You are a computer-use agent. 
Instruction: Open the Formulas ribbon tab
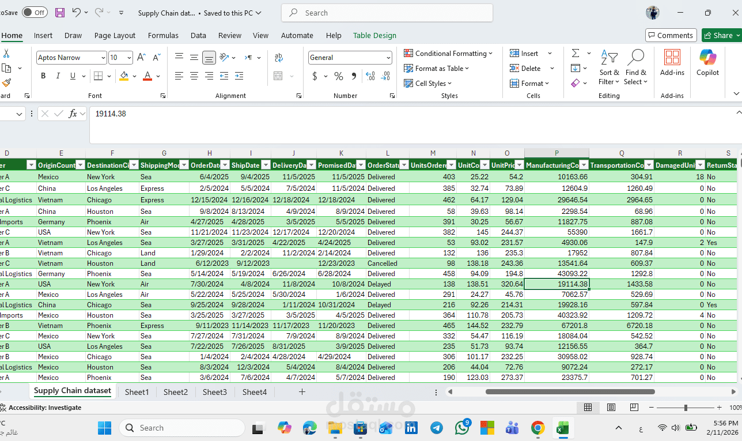(163, 35)
